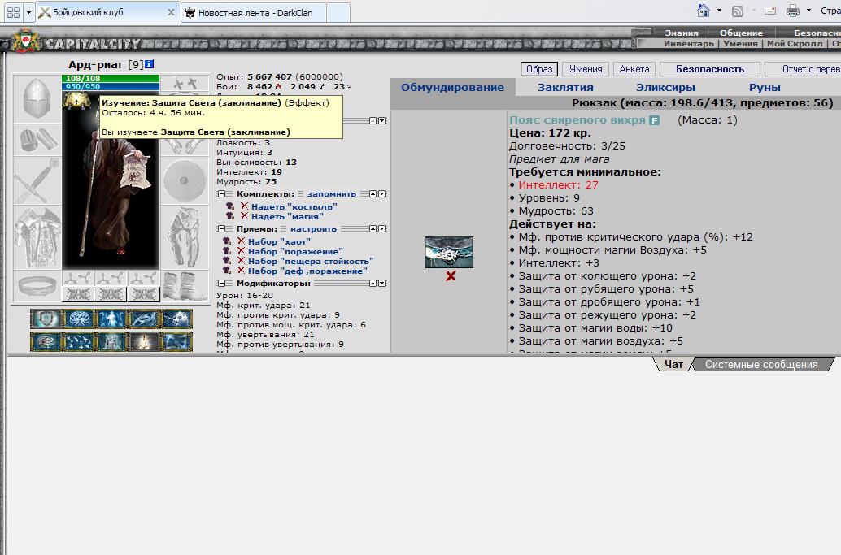Remove the "поражение" technique set
841x555 pixels.
click(x=242, y=251)
